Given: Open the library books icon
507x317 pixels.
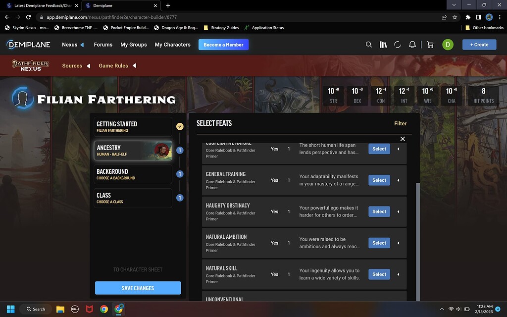Looking at the screenshot, I should click(x=383, y=45).
